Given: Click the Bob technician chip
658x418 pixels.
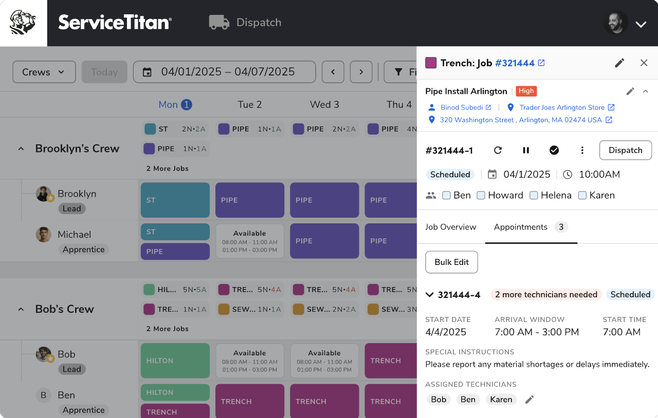Looking at the screenshot, I should coord(438,400).
